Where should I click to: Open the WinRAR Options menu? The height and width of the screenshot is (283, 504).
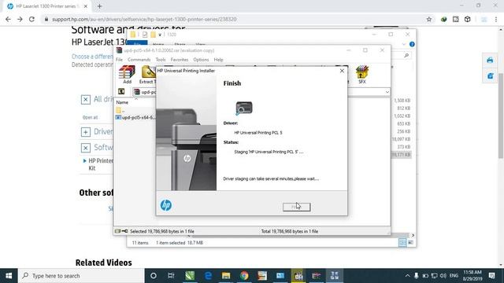201,60
